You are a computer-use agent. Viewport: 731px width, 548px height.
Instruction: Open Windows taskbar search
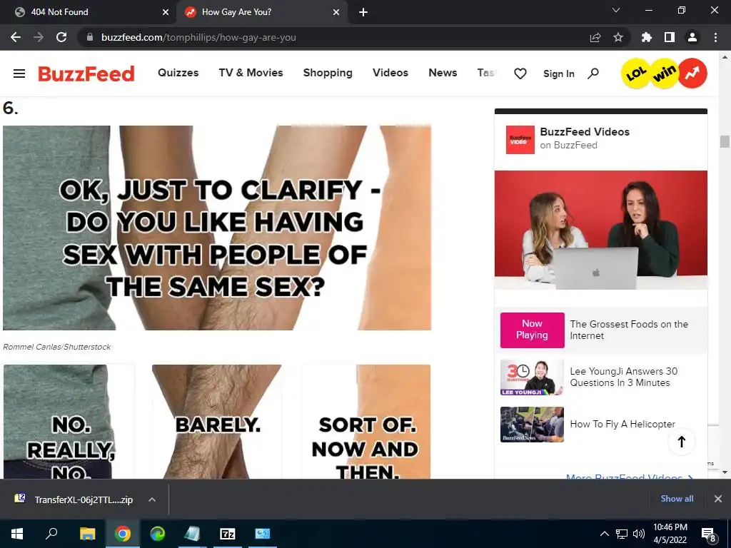pos(51,534)
